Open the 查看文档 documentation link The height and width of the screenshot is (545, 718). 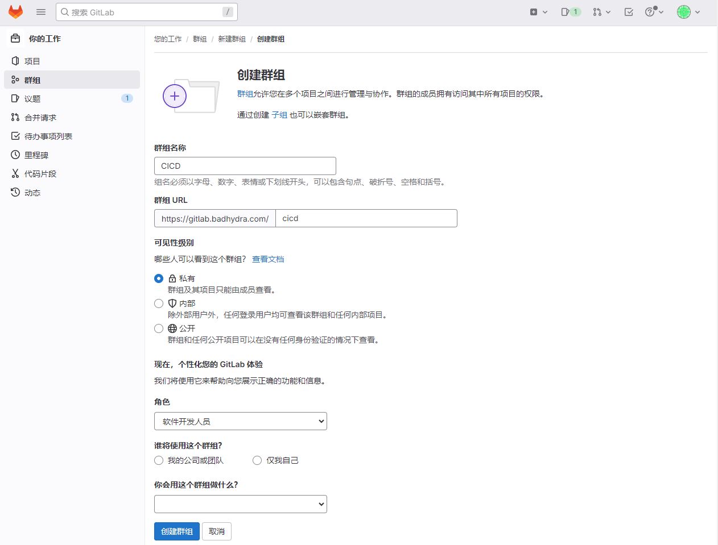pos(267,259)
